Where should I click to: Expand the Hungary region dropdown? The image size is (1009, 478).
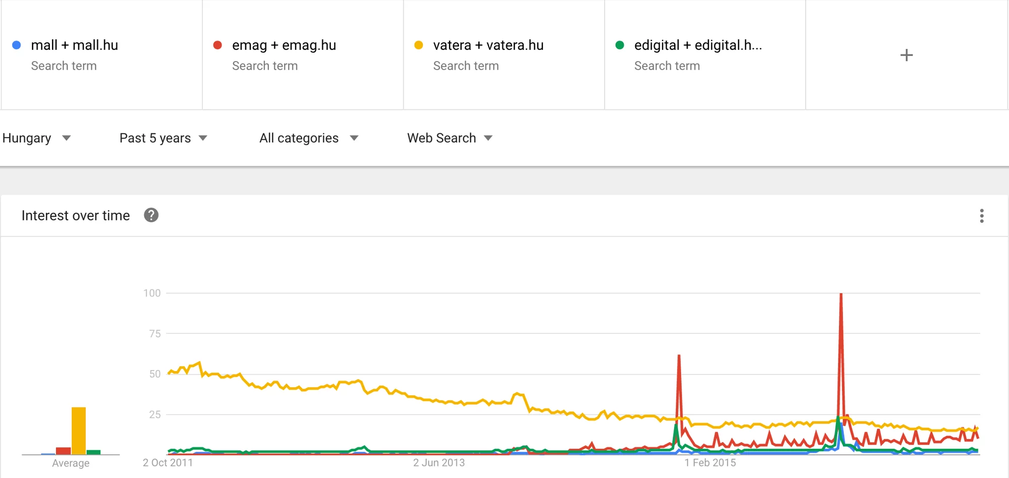[36, 138]
